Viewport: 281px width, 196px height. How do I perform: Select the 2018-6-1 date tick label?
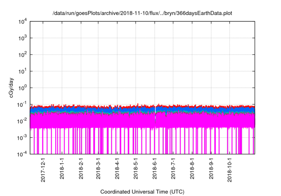(154, 171)
